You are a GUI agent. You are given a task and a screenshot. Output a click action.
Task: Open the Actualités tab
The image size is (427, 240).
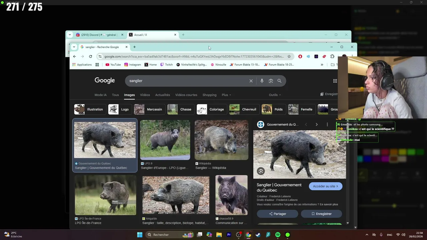pyautogui.click(x=162, y=95)
